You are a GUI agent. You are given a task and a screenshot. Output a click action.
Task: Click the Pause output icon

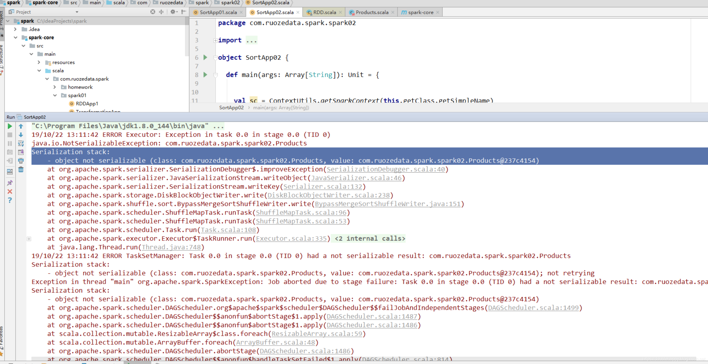pos(10,143)
